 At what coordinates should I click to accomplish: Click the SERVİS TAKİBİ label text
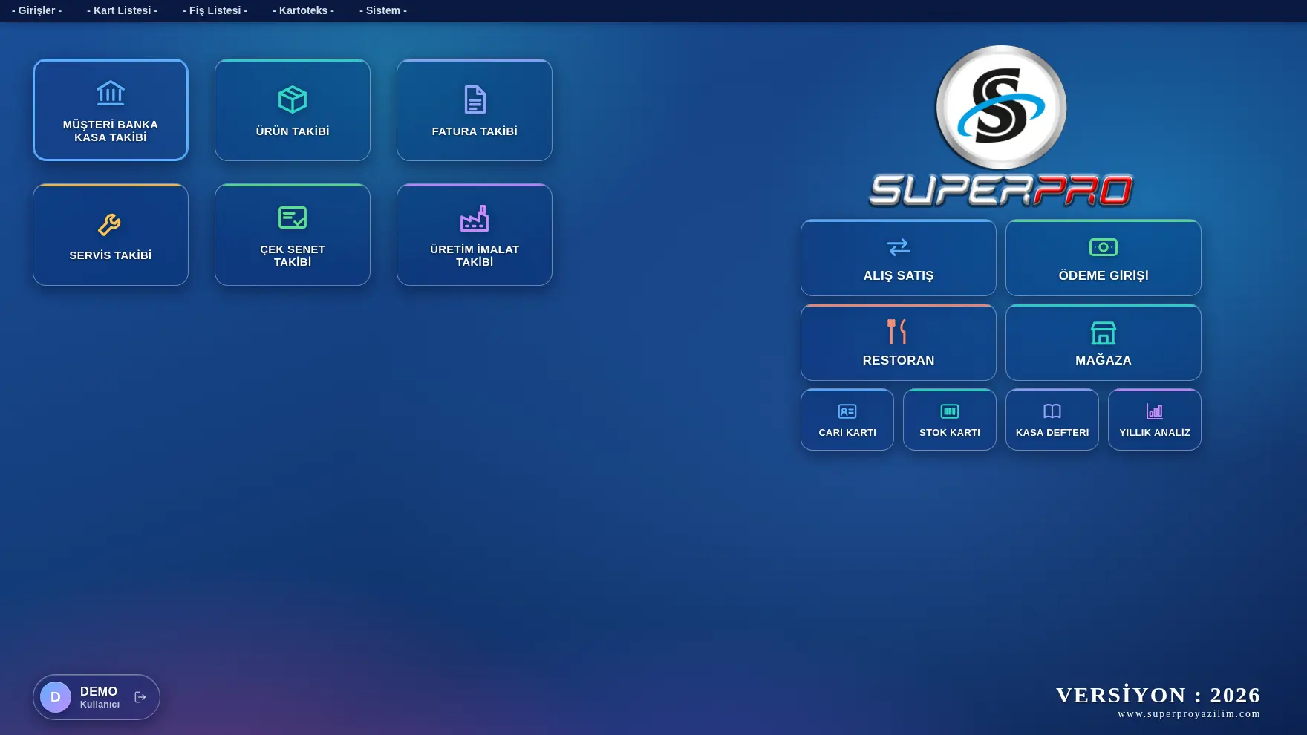click(111, 255)
